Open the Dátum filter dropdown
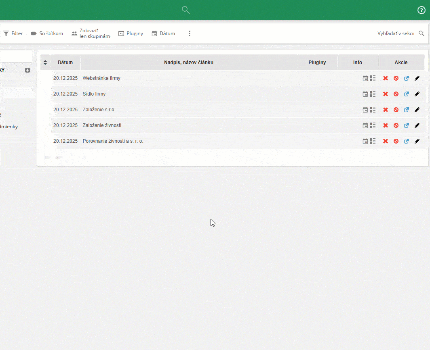This screenshot has height=350, width=430. pos(163,33)
